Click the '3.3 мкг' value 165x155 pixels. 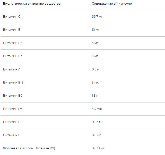[x=97, y=109]
